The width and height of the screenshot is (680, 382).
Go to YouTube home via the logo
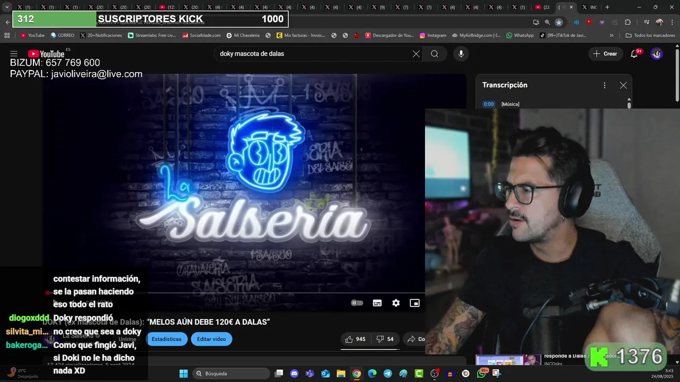pyautogui.click(x=46, y=54)
